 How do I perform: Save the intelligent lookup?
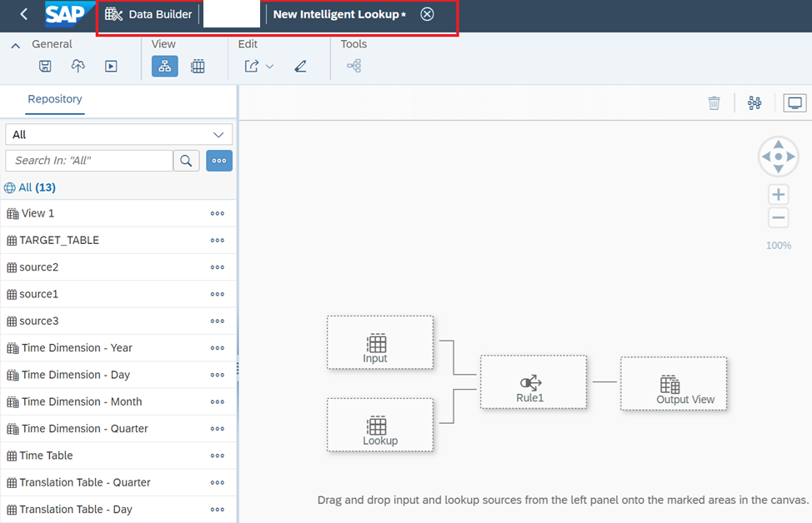(45, 67)
